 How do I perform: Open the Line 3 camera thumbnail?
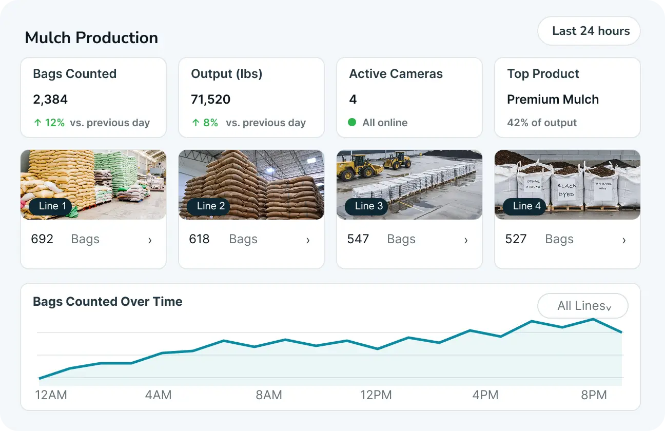(409, 185)
